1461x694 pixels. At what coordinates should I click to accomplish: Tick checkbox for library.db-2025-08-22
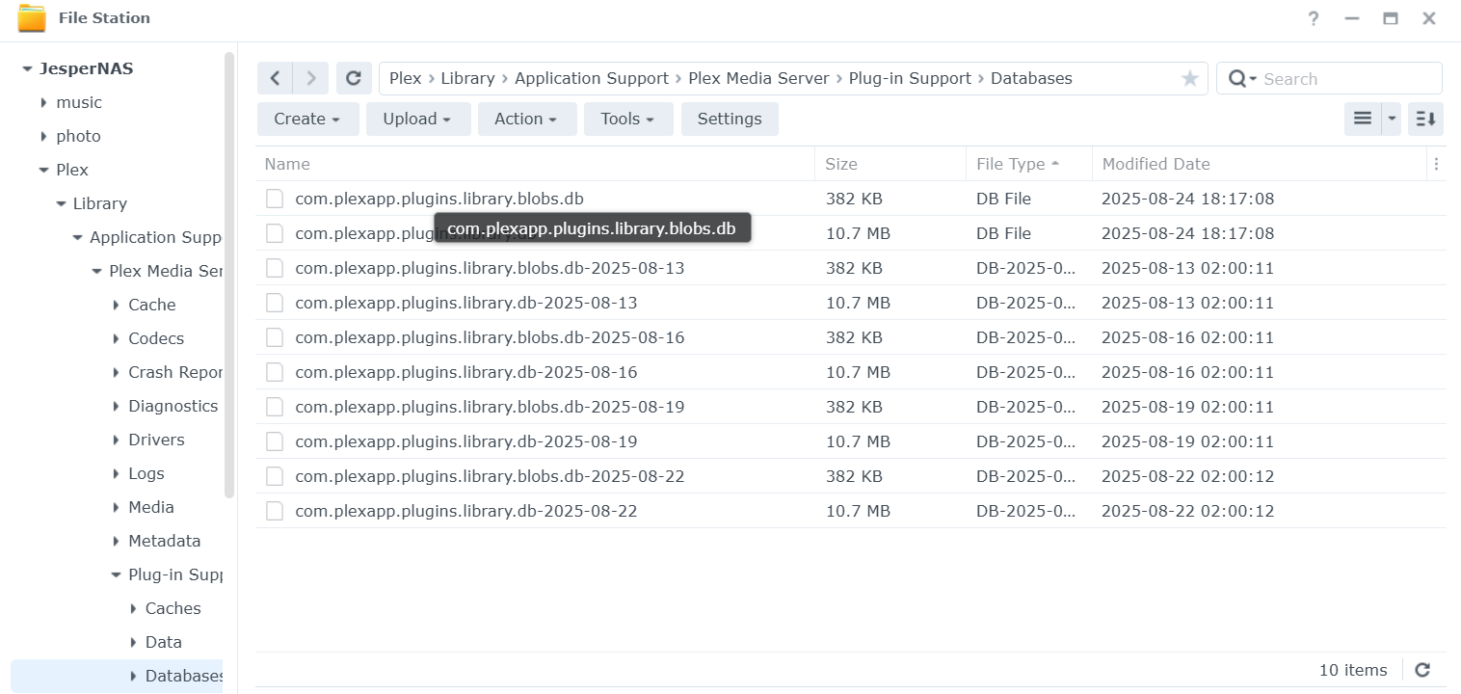[x=275, y=511]
